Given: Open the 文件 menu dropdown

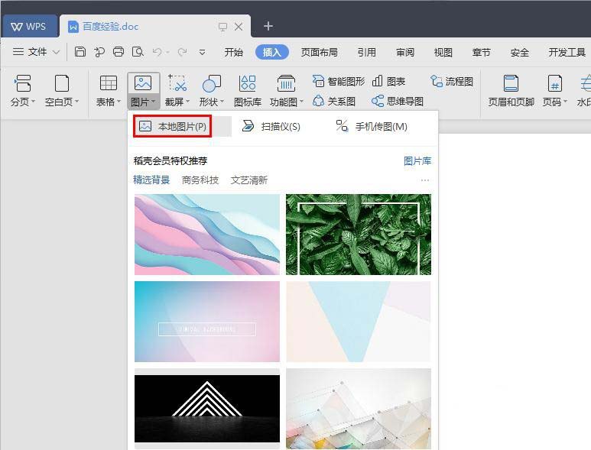Looking at the screenshot, I should [36, 52].
